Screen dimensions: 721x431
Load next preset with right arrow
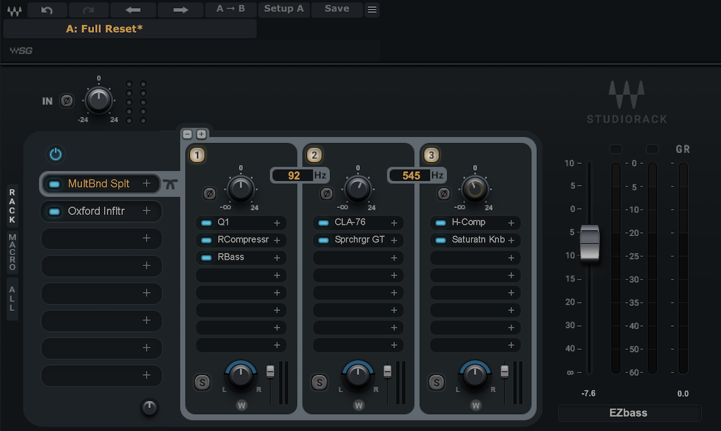pyautogui.click(x=180, y=10)
